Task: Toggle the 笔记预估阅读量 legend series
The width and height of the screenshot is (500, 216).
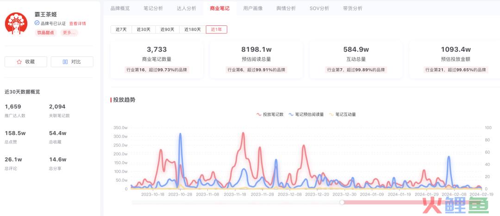Action: (x=306, y=114)
